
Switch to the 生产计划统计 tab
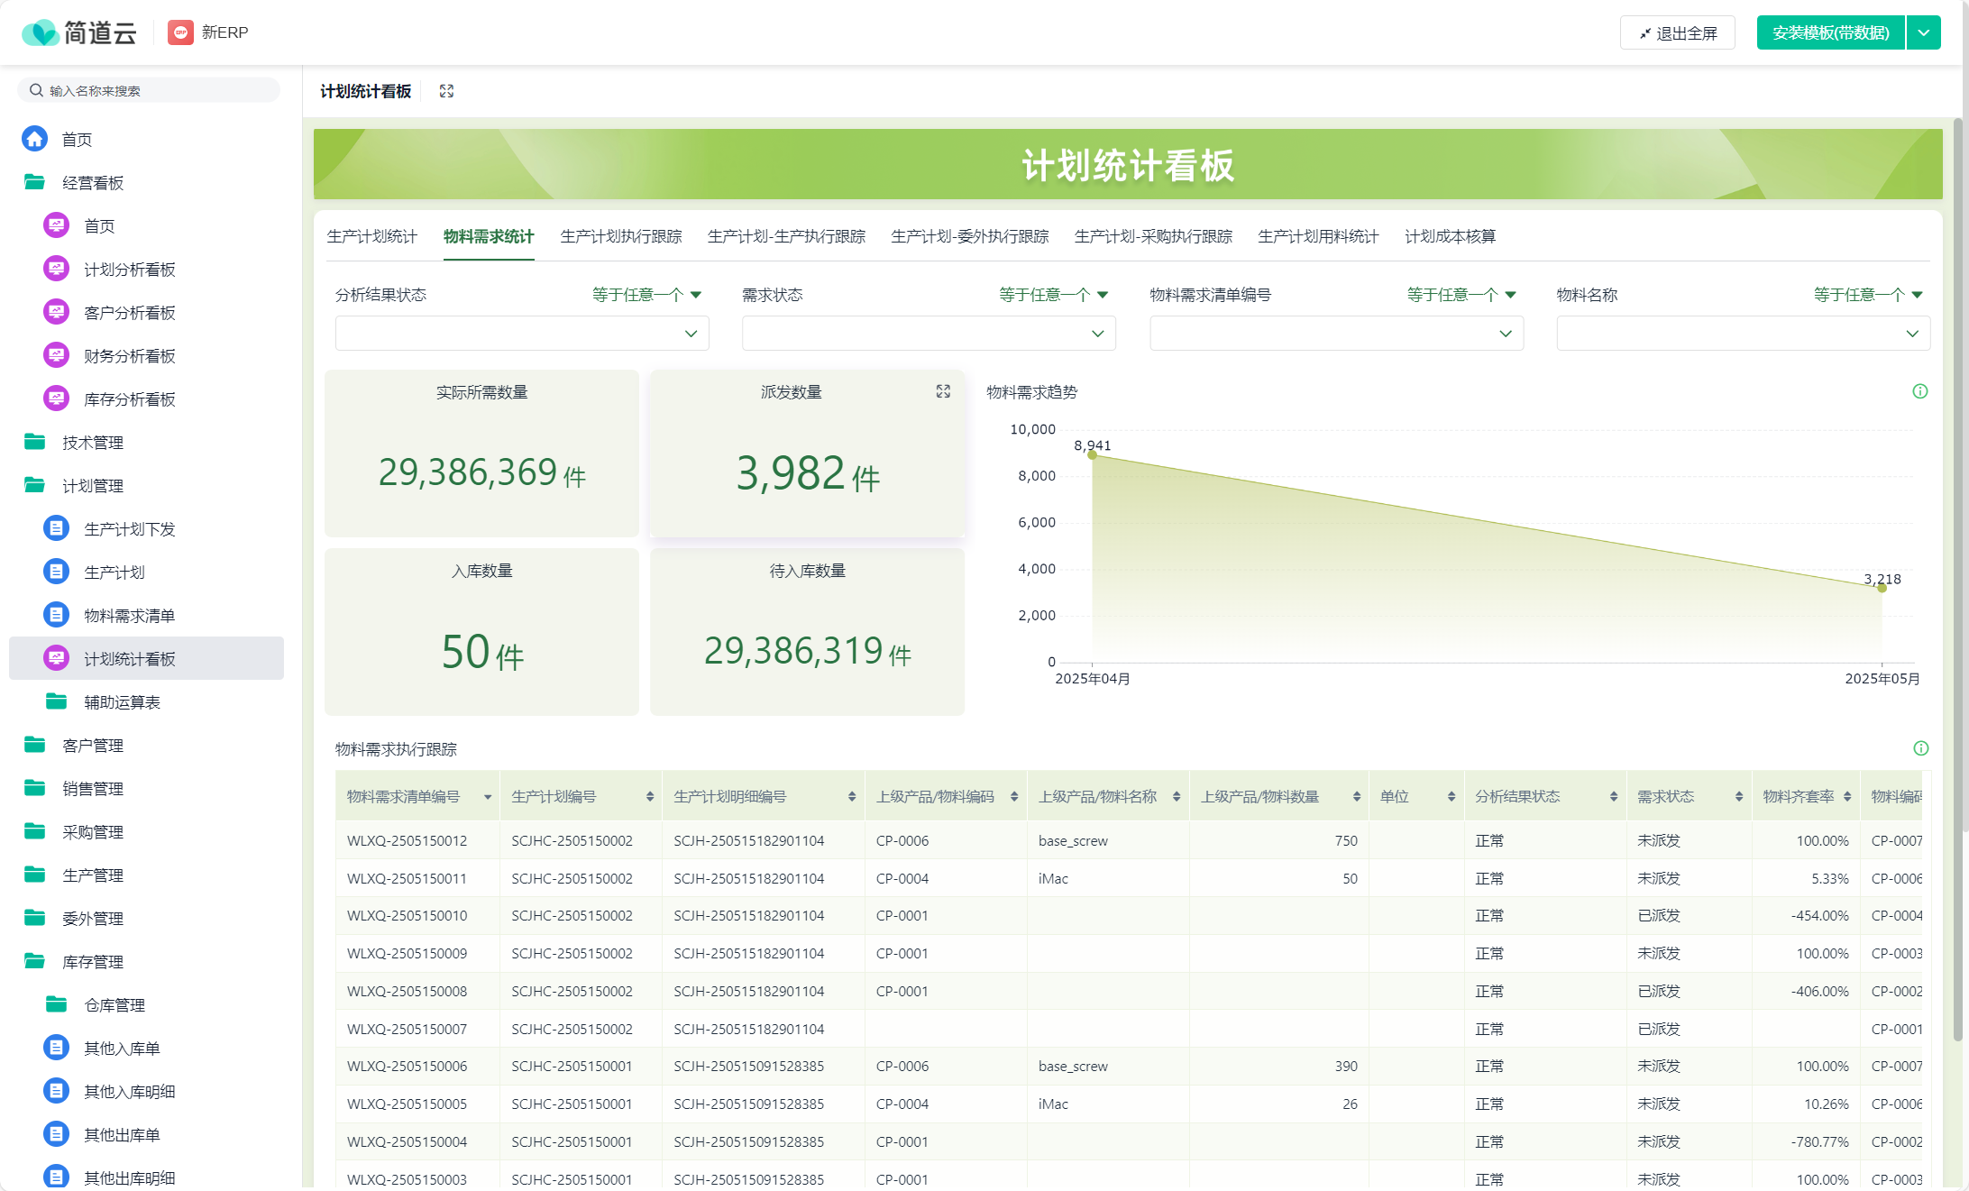[x=371, y=236]
